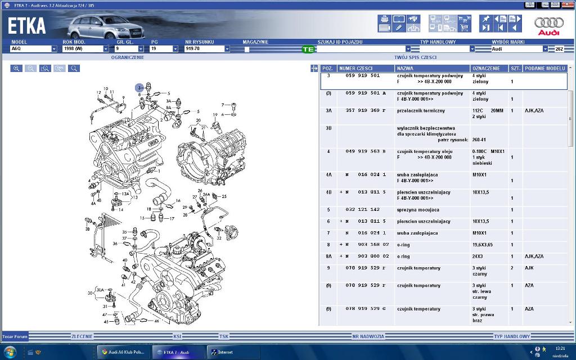The width and height of the screenshot is (576, 360).
Task: Select the zoom-region magnifier tool
Action: [45, 68]
